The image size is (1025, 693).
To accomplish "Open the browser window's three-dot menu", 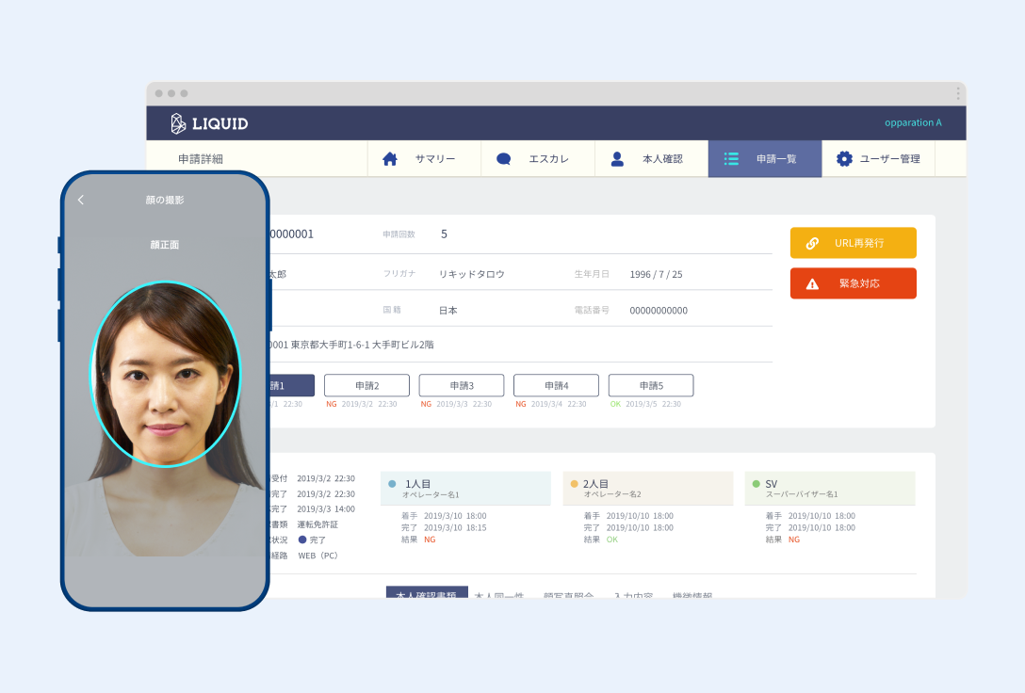I will pyautogui.click(x=958, y=93).
